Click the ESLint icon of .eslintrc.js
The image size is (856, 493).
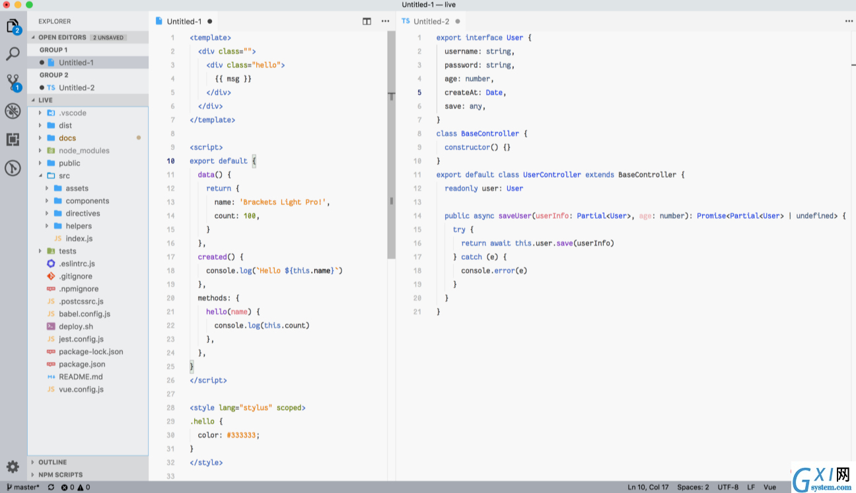coord(51,264)
